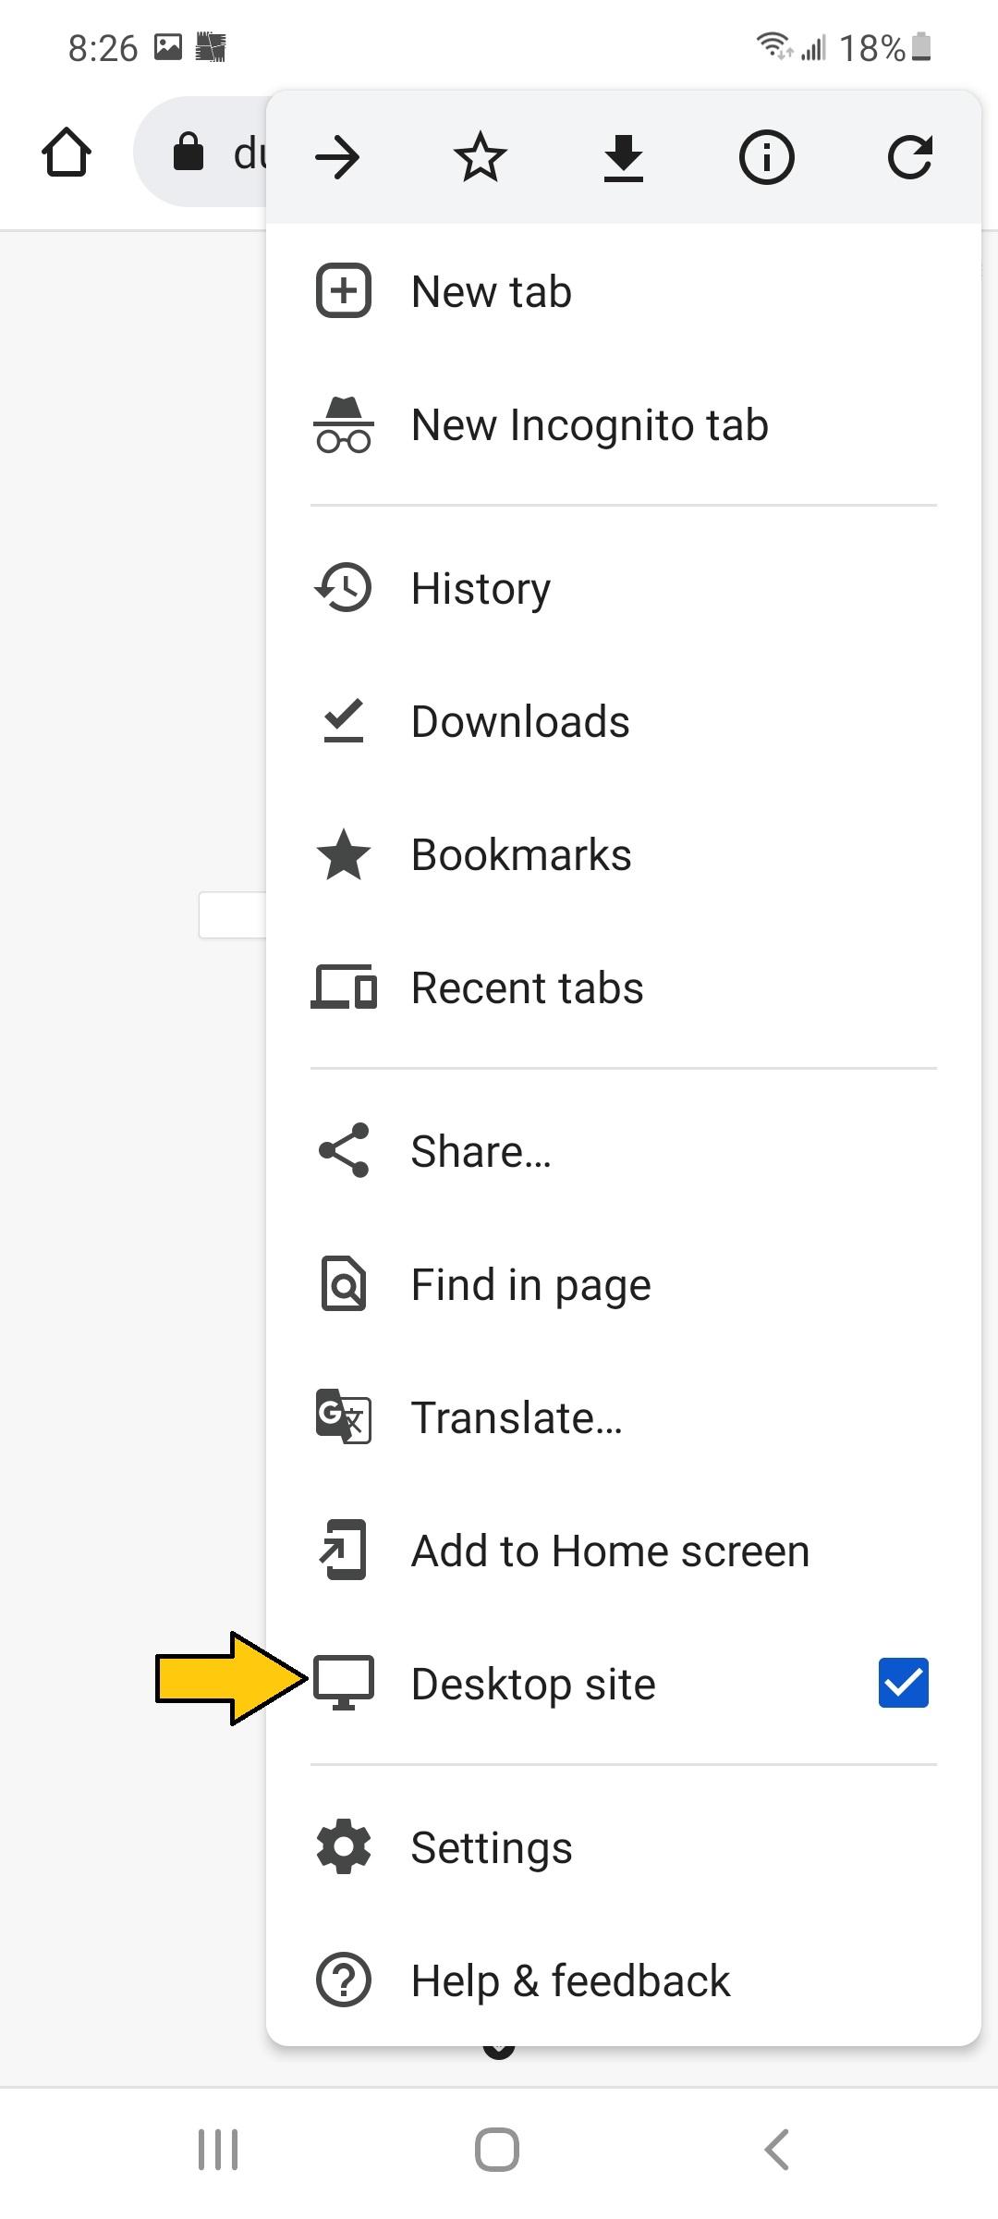Click the forward navigation arrow icon
Viewport: 998px width, 2219px height.
click(x=338, y=156)
